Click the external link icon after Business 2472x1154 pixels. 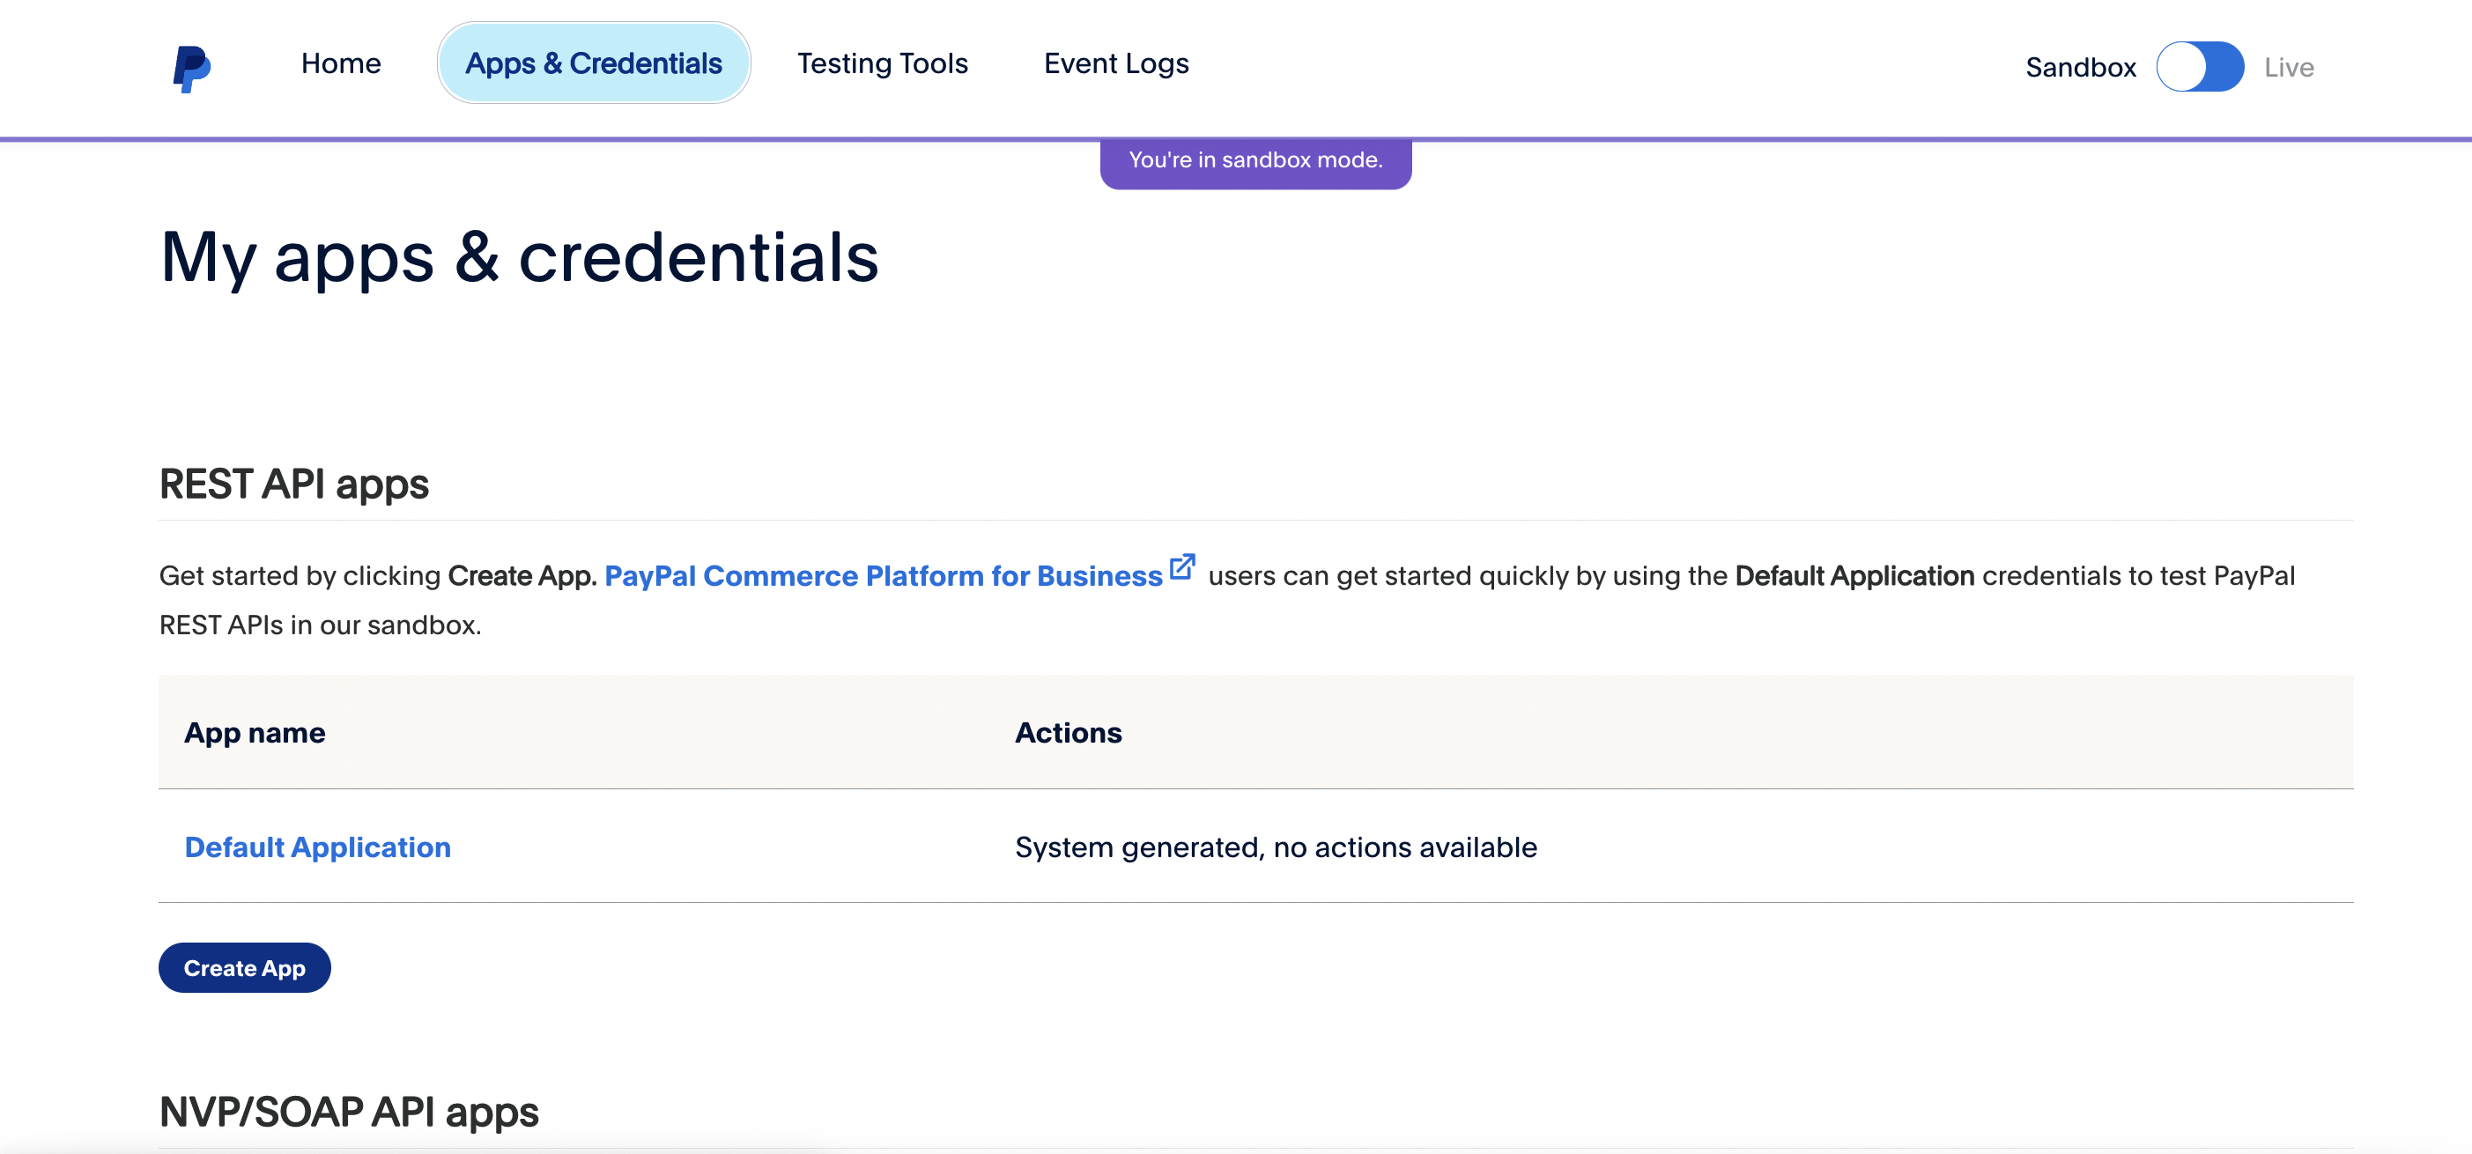coord(1182,567)
